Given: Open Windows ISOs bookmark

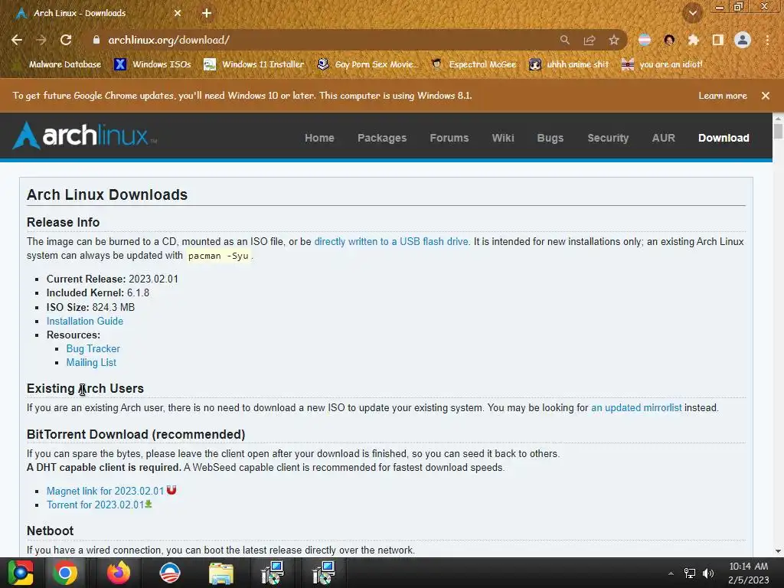Looking at the screenshot, I should pyautogui.click(x=152, y=64).
